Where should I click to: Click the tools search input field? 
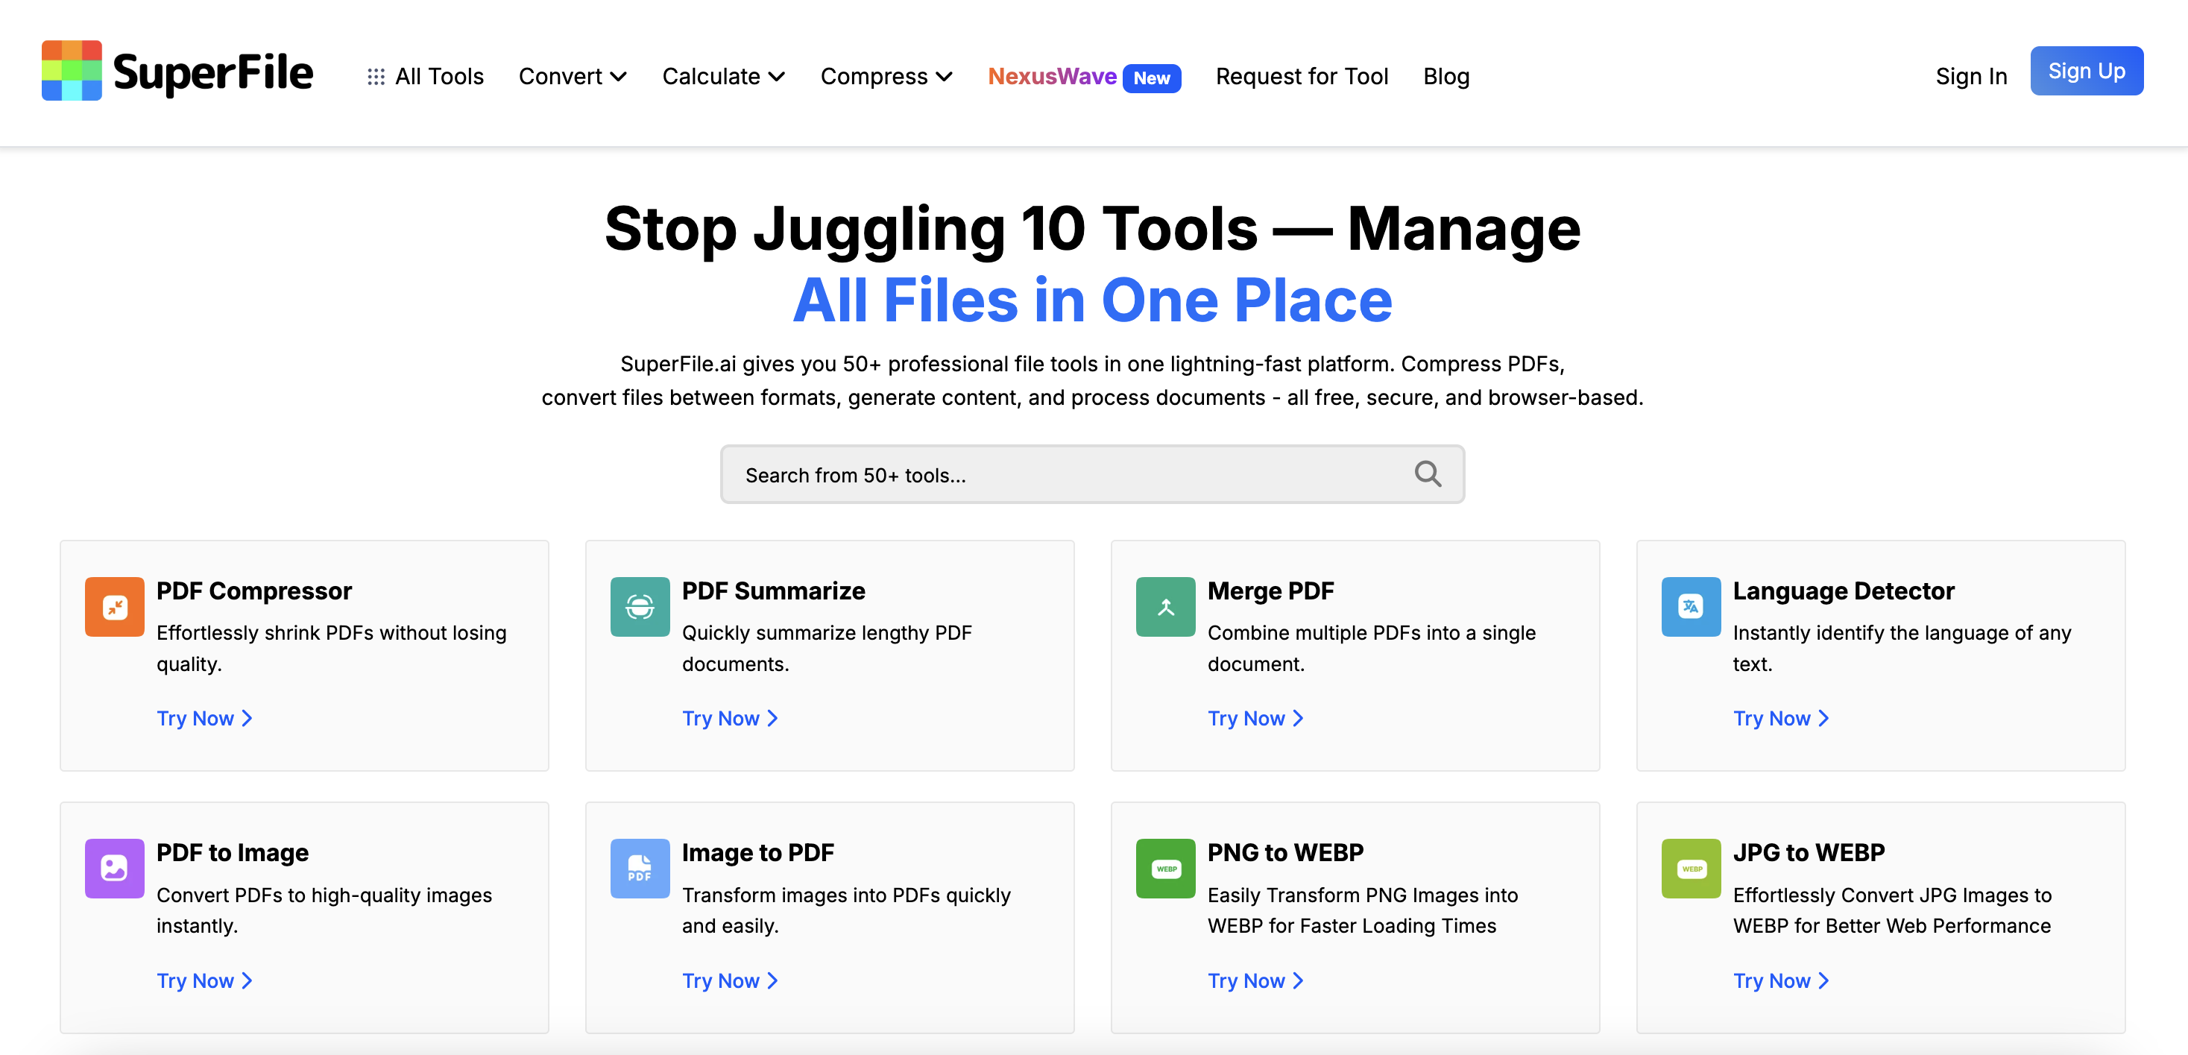click(1019, 474)
